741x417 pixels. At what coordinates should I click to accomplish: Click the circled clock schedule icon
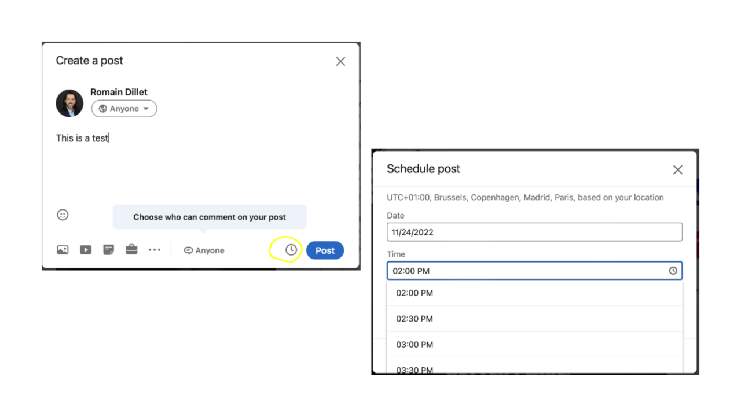tap(290, 249)
